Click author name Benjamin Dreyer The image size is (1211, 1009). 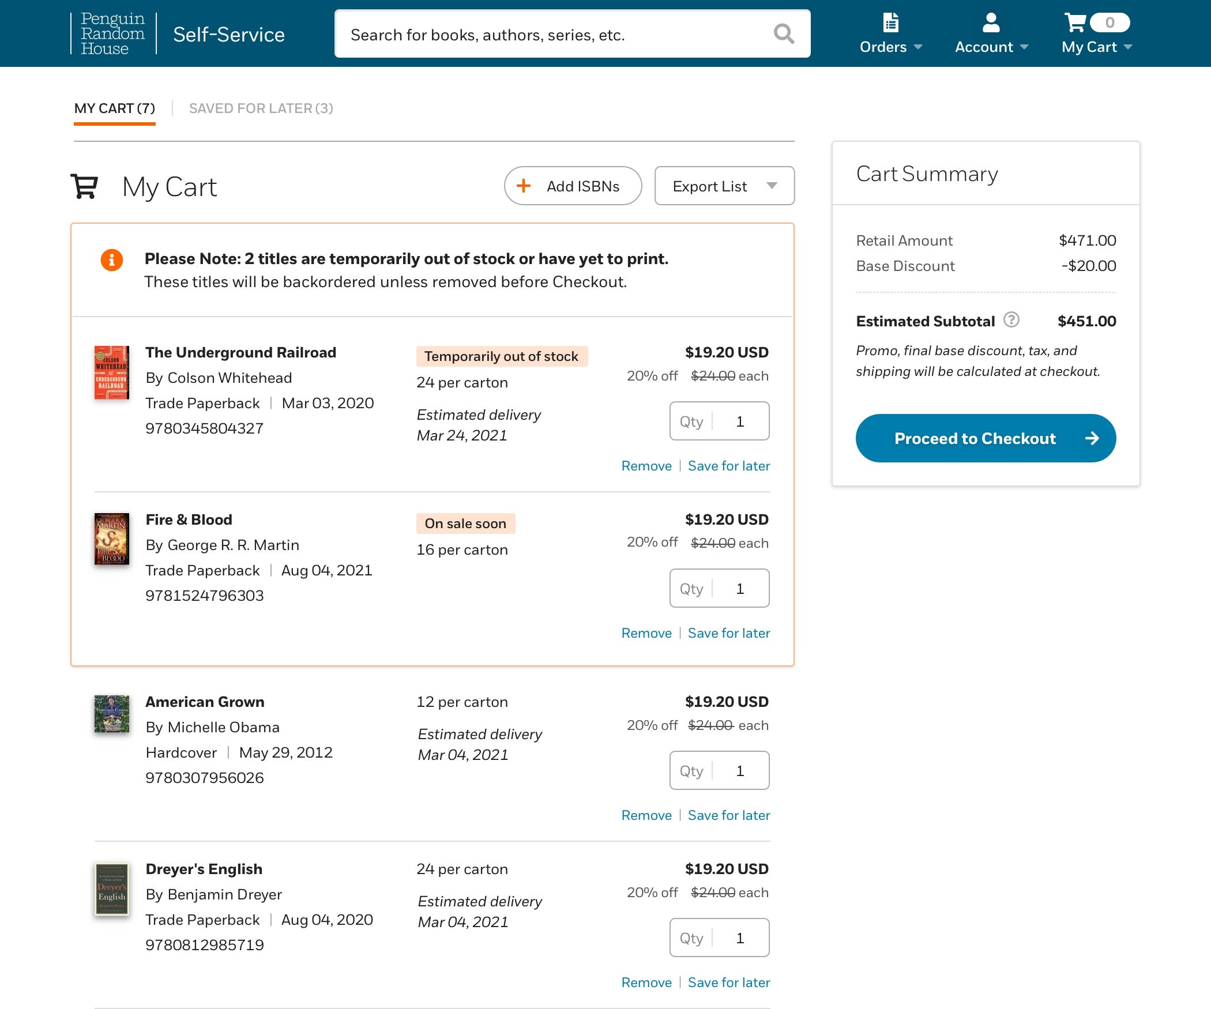tap(224, 894)
